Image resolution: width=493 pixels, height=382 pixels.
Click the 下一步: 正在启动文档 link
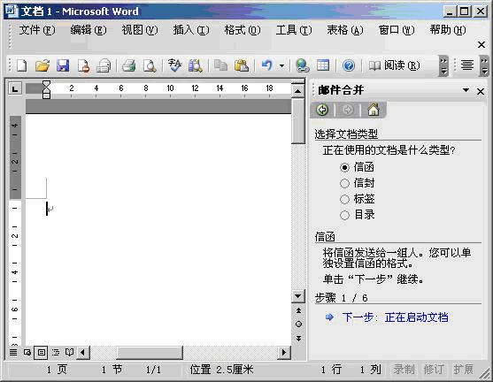point(396,317)
